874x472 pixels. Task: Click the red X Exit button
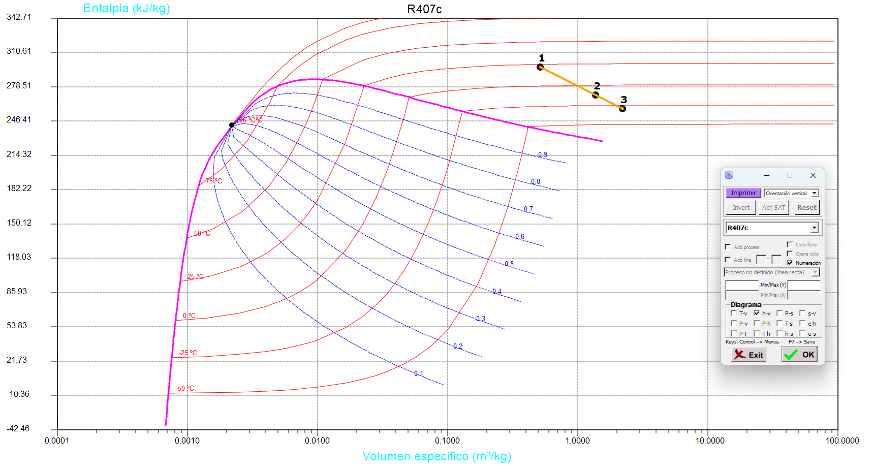click(748, 355)
